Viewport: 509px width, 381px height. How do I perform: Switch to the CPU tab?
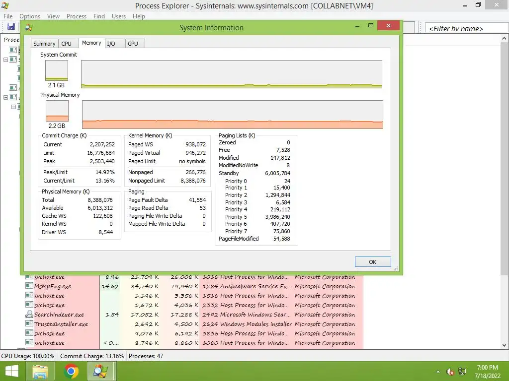[69, 44]
